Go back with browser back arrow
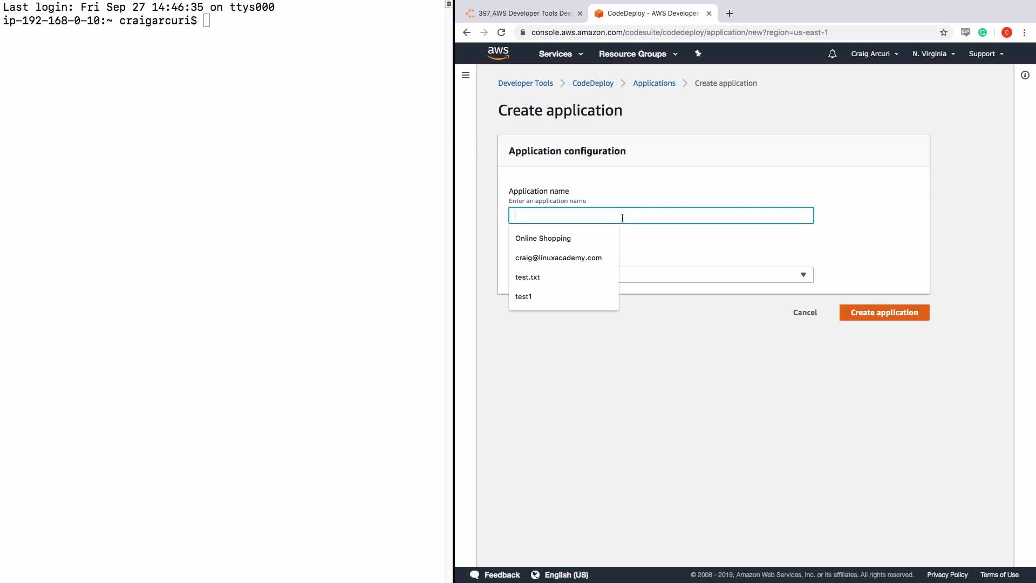 point(467,32)
